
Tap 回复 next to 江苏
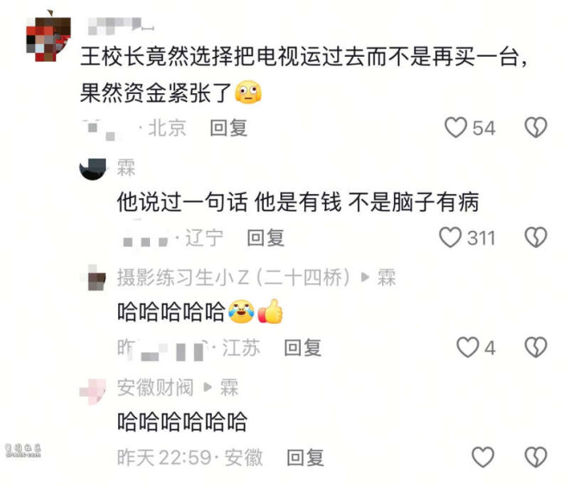(x=303, y=348)
